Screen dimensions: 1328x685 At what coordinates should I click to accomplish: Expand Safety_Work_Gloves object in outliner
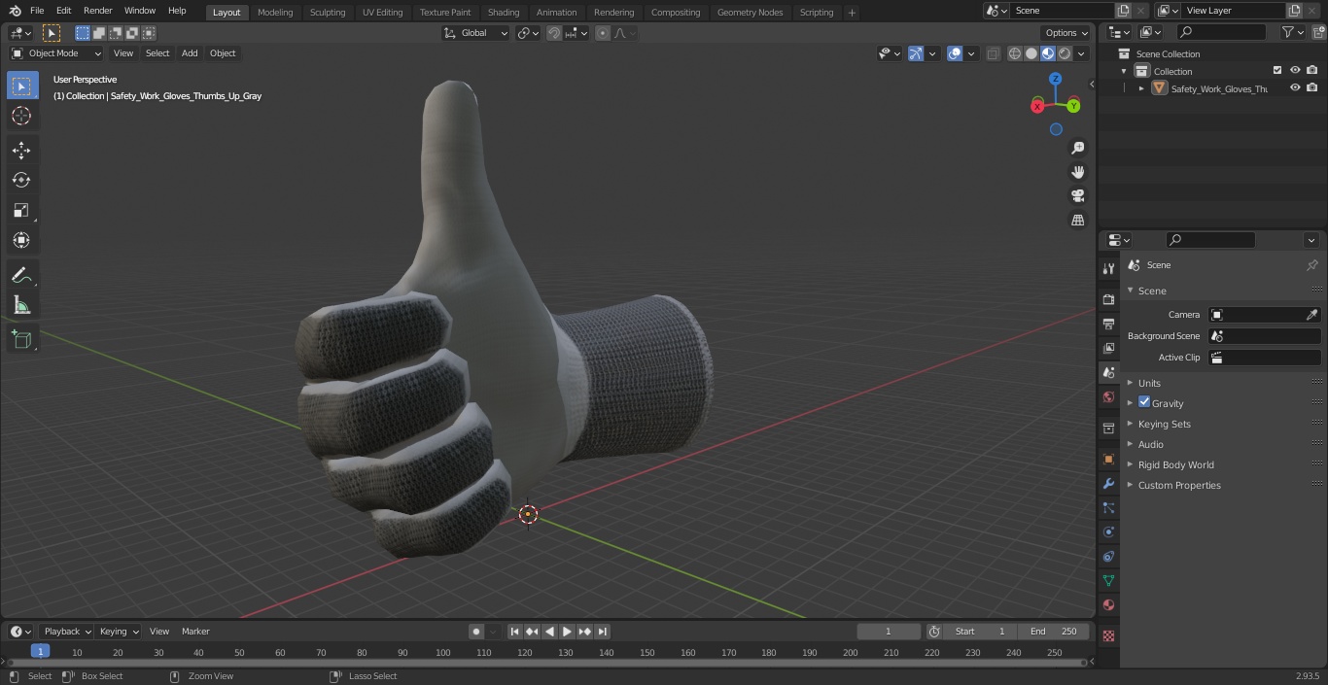tap(1141, 88)
